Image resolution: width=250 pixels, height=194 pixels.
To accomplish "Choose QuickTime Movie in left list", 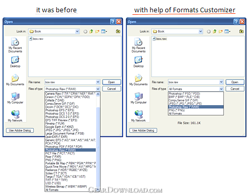I will 70,166.
